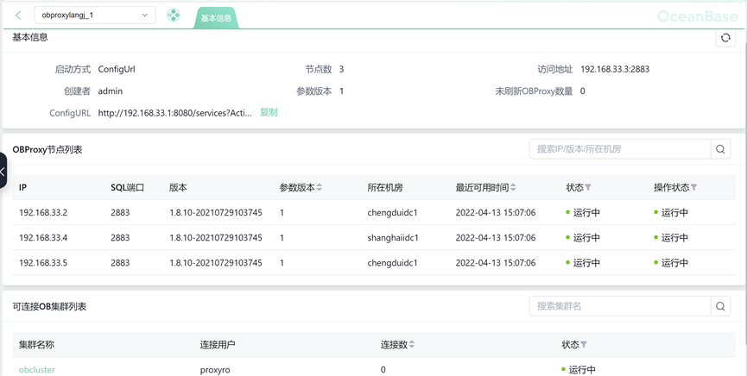747x376 pixels.
Task: Click the round green cluster icon
Action: 174,16
